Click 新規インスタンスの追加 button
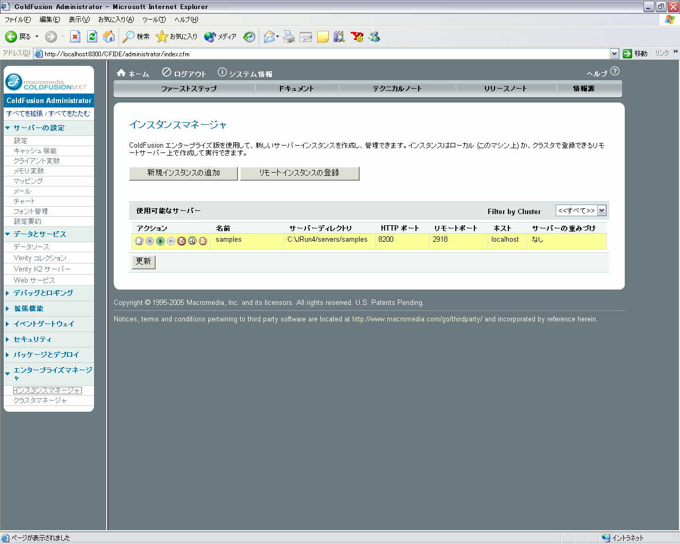Viewport: 680px width, 544px height. point(183,173)
